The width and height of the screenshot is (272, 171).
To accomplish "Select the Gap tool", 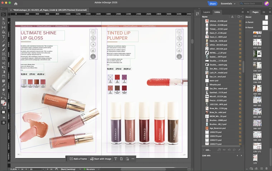I will pyautogui.click(x=4, y=28).
